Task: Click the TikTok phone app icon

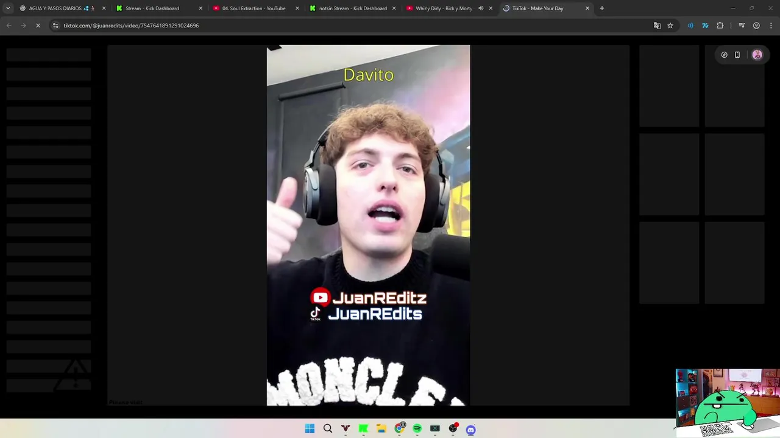Action: [737, 55]
